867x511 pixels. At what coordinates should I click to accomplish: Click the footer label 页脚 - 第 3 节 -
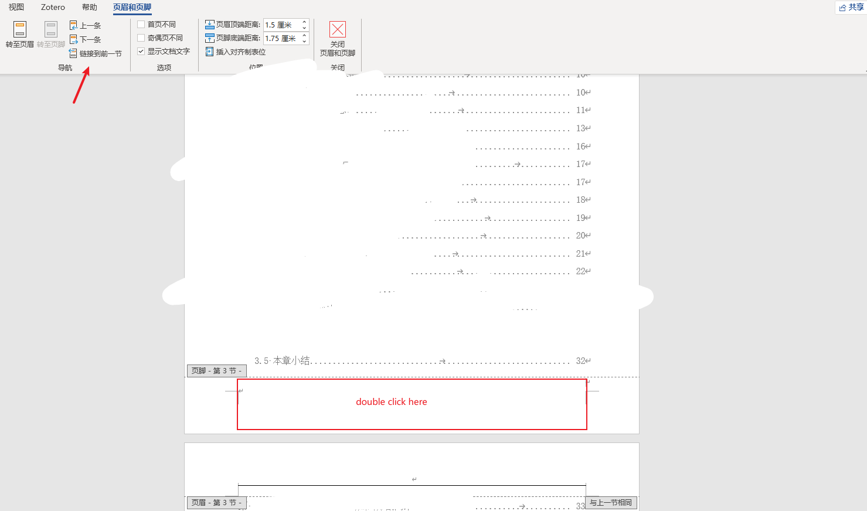(216, 370)
